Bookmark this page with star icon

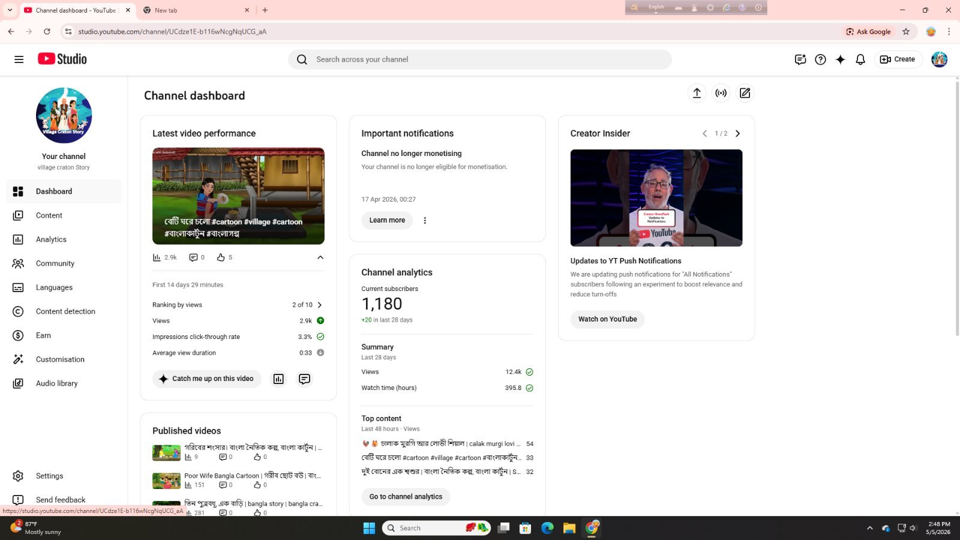point(906,32)
